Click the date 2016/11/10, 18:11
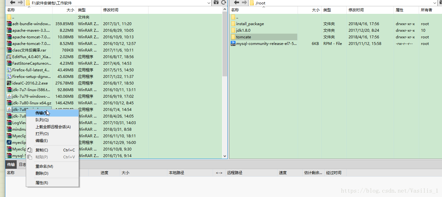This screenshot has width=442, height=197. coord(120,136)
